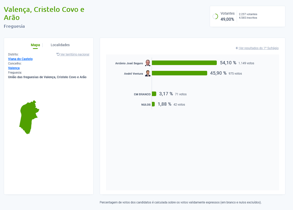Click the NULOS votes bar
Image resolution: width=293 pixels, height=210 pixels.
tap(153, 104)
